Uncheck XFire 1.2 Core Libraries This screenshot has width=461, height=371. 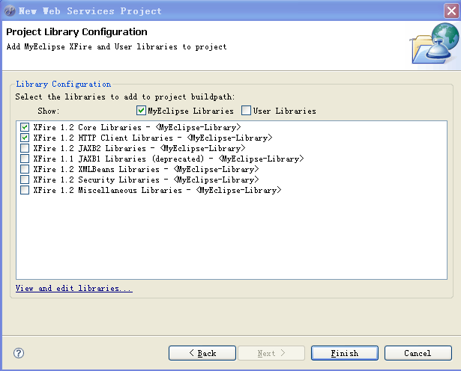[x=25, y=127]
